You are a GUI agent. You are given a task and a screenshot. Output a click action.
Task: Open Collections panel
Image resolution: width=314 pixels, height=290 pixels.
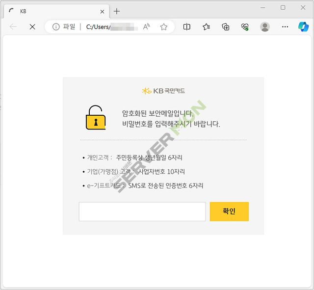click(x=226, y=26)
